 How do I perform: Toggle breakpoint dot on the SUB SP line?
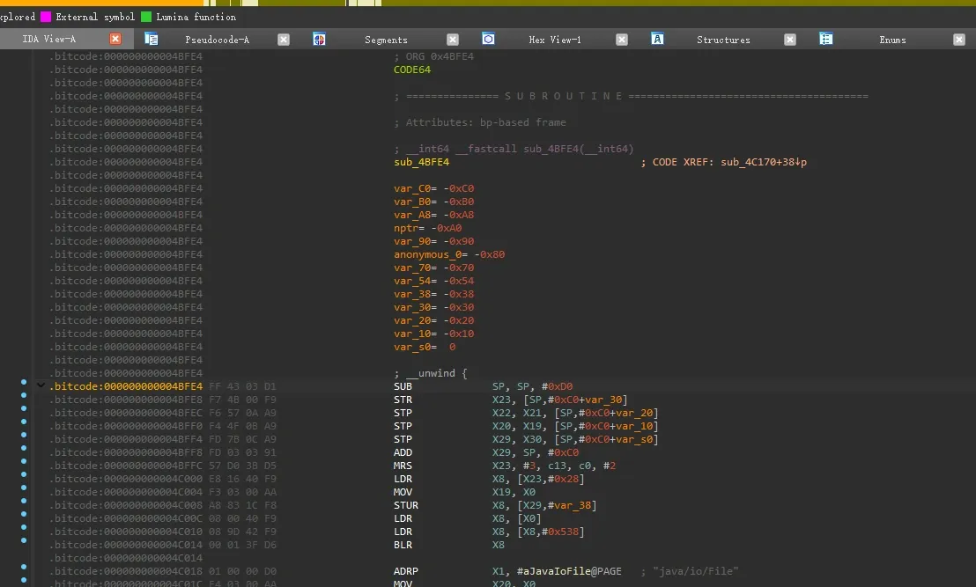coord(24,382)
